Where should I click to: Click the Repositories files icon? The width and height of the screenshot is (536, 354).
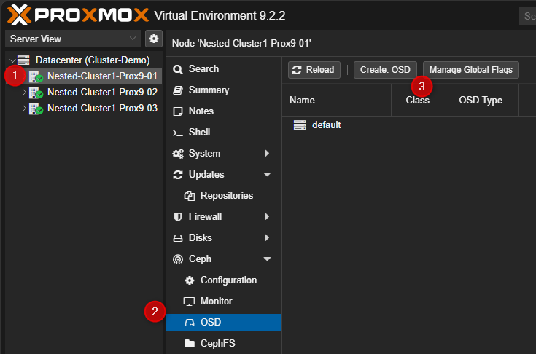point(190,196)
